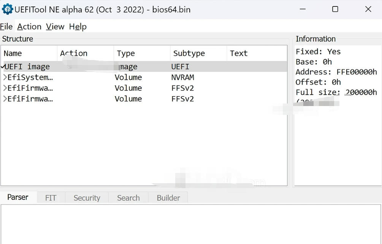Click 'Full size: 200000h' information line

click(336, 92)
